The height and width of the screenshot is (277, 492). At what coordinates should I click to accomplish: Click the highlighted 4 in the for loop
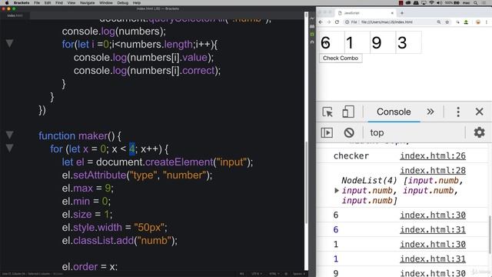[x=132, y=149]
